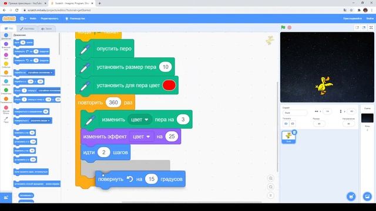Click the Scratch logo
Image resolution: width=376 pixels, height=211 pixels.
[x=9, y=18]
